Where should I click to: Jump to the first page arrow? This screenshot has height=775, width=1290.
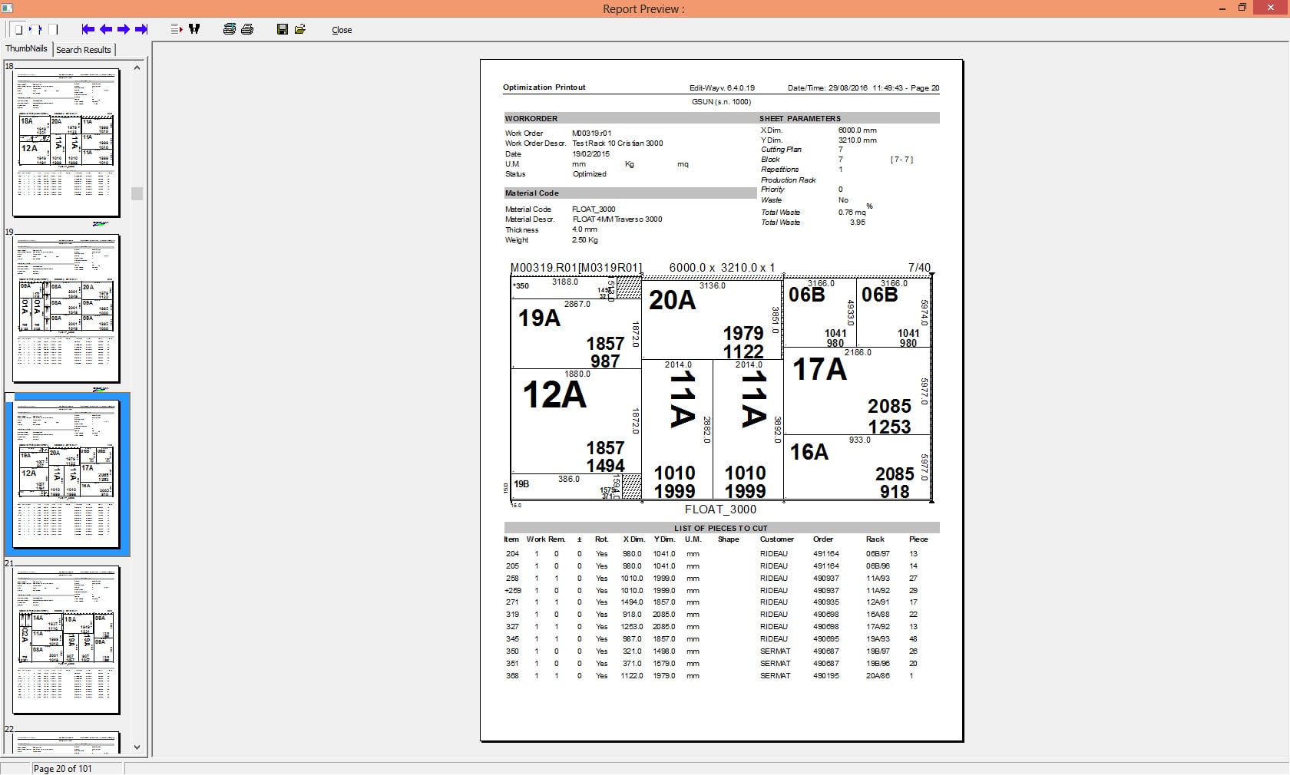tap(88, 29)
